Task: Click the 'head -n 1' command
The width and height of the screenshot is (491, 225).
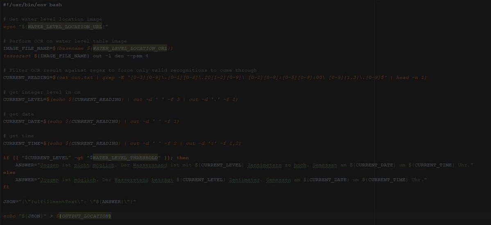Action: (x=410, y=78)
